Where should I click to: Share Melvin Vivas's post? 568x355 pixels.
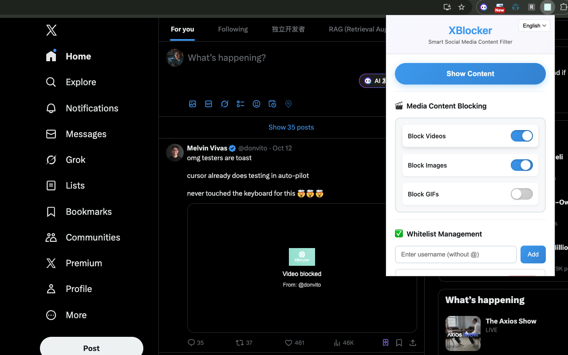click(x=413, y=343)
